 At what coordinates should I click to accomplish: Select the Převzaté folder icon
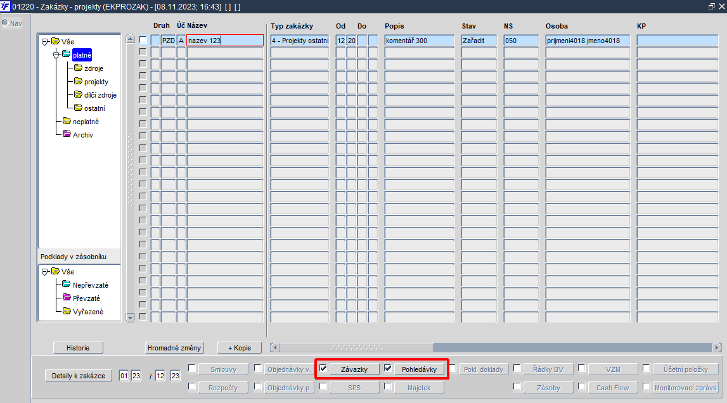(x=67, y=298)
